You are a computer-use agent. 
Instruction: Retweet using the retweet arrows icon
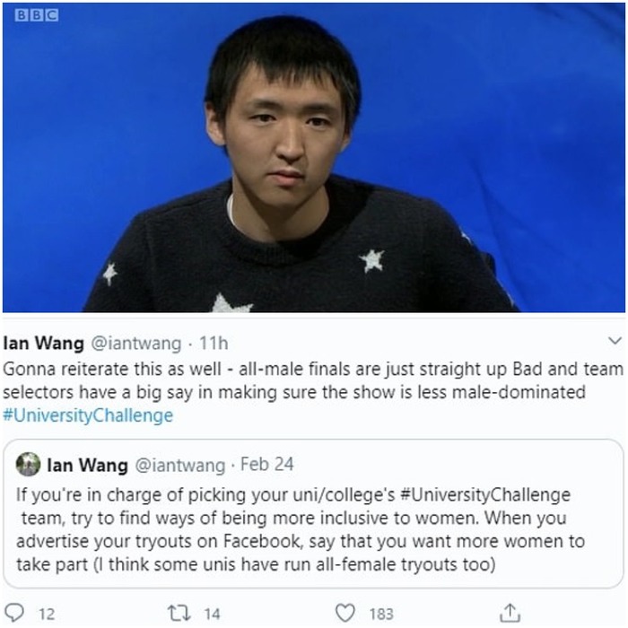(x=179, y=613)
